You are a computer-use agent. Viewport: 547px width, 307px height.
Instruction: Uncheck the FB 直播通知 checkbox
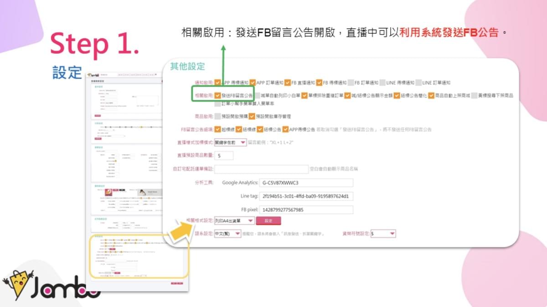pos(288,83)
